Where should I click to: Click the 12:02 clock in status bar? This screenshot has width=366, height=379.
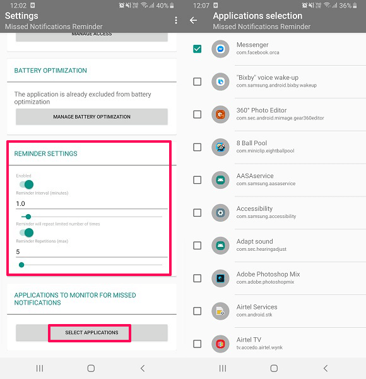(18, 5)
